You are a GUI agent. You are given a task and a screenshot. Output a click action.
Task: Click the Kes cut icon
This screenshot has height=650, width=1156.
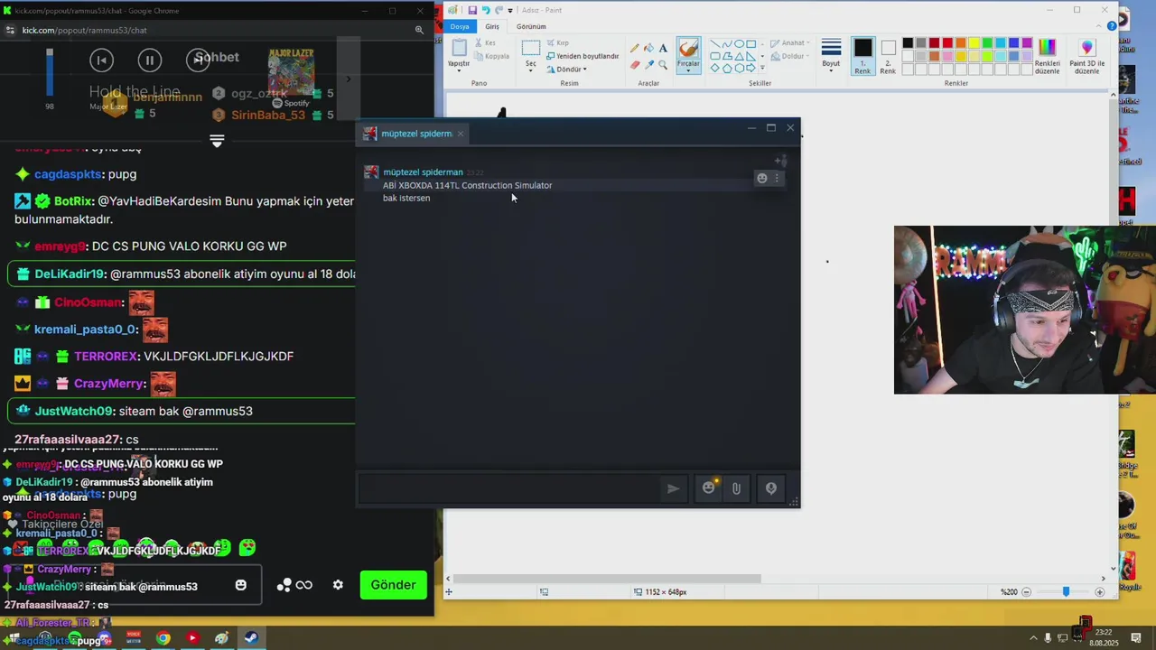(479, 42)
